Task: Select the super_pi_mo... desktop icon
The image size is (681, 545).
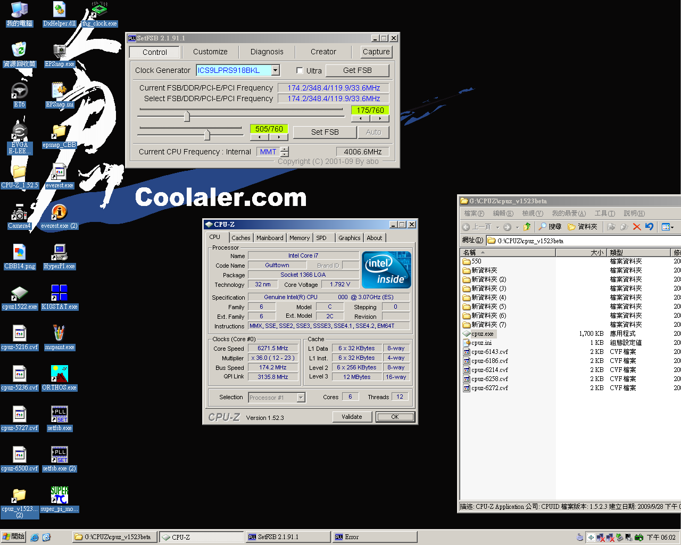Action: tap(60, 500)
